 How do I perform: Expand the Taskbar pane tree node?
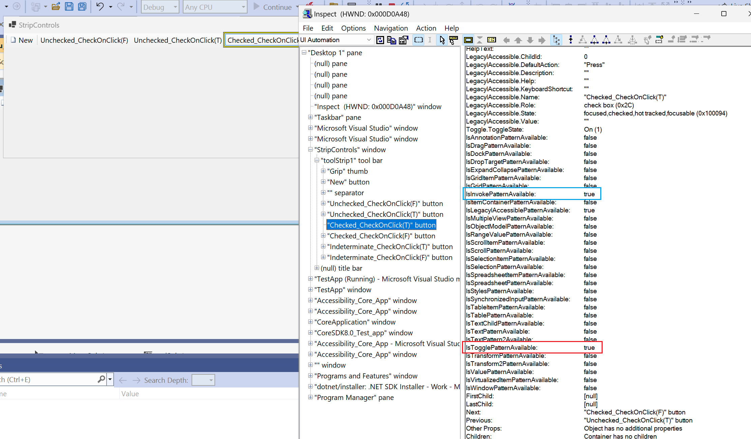(311, 117)
